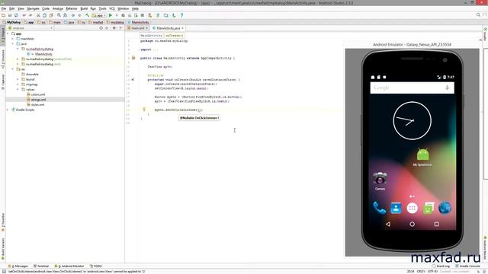This screenshot has height=274, width=488.
Task: Click the project panel settings gear icon
Action: coord(114,28)
